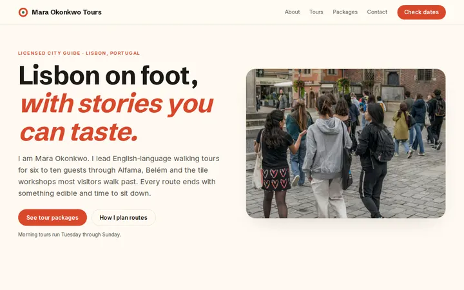Click the 'Licensed City Guide · Lisbon, Portugal' tagline

click(x=79, y=53)
